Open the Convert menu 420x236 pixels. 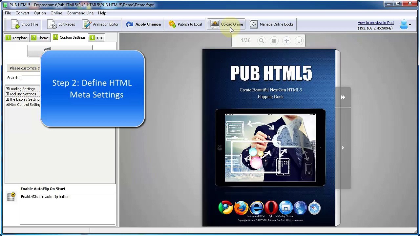[22, 13]
